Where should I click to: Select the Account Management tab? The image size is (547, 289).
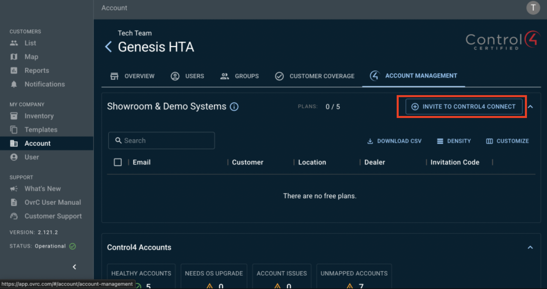tap(413, 76)
